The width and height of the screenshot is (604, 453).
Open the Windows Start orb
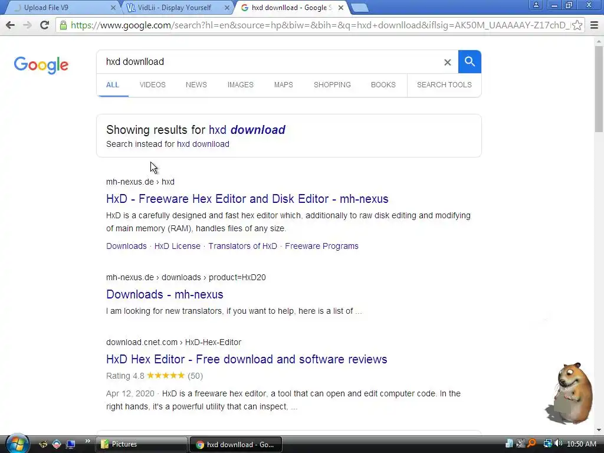pos(17,444)
